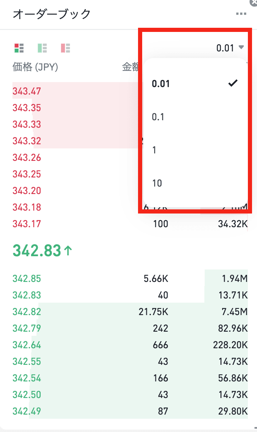Select ask price 343.47

coord(27,91)
